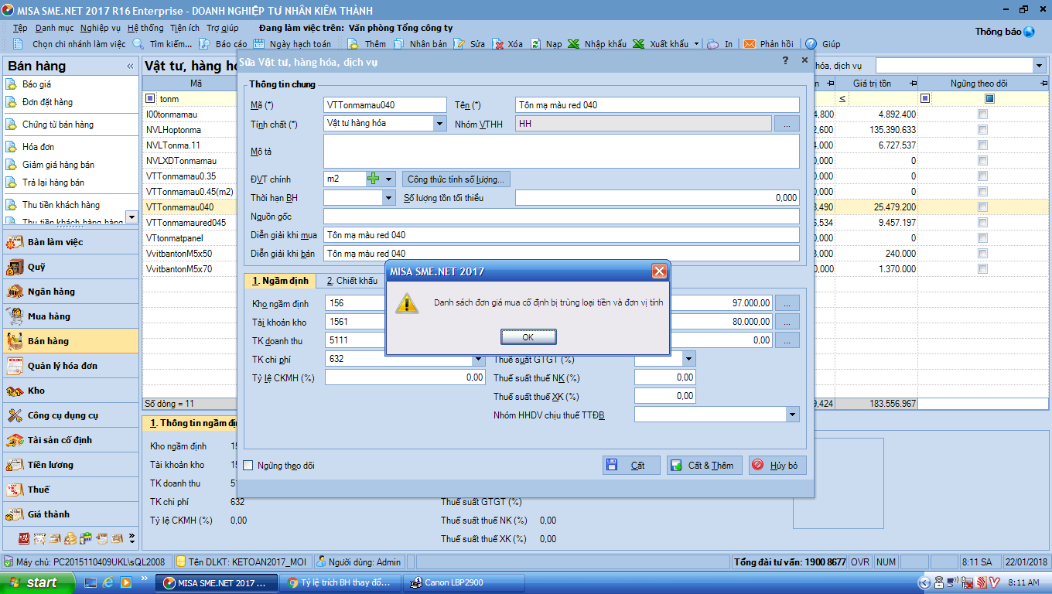1052x594 pixels.
Task: Open the Thời hạn BH dropdown
Action: [x=388, y=198]
